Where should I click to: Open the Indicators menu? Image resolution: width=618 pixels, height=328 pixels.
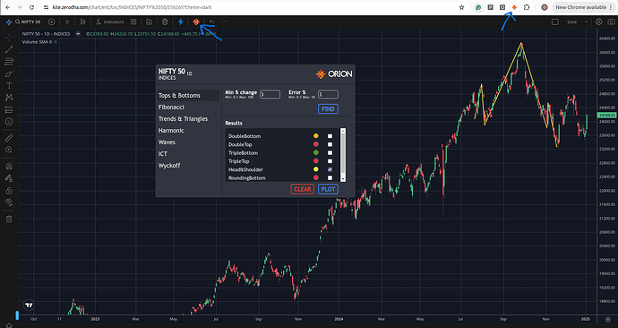[110, 22]
